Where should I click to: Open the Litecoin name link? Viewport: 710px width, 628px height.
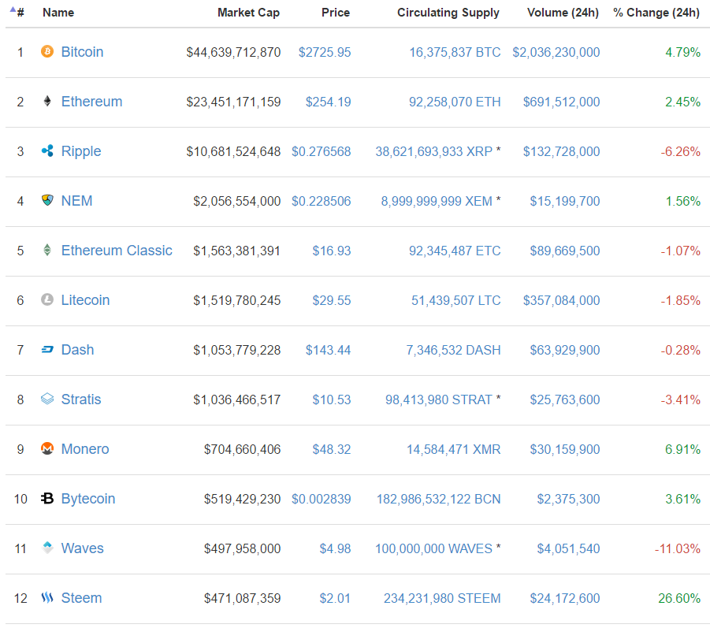coord(86,299)
